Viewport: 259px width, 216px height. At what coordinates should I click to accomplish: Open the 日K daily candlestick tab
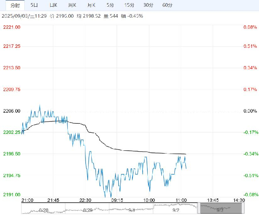(53, 5)
